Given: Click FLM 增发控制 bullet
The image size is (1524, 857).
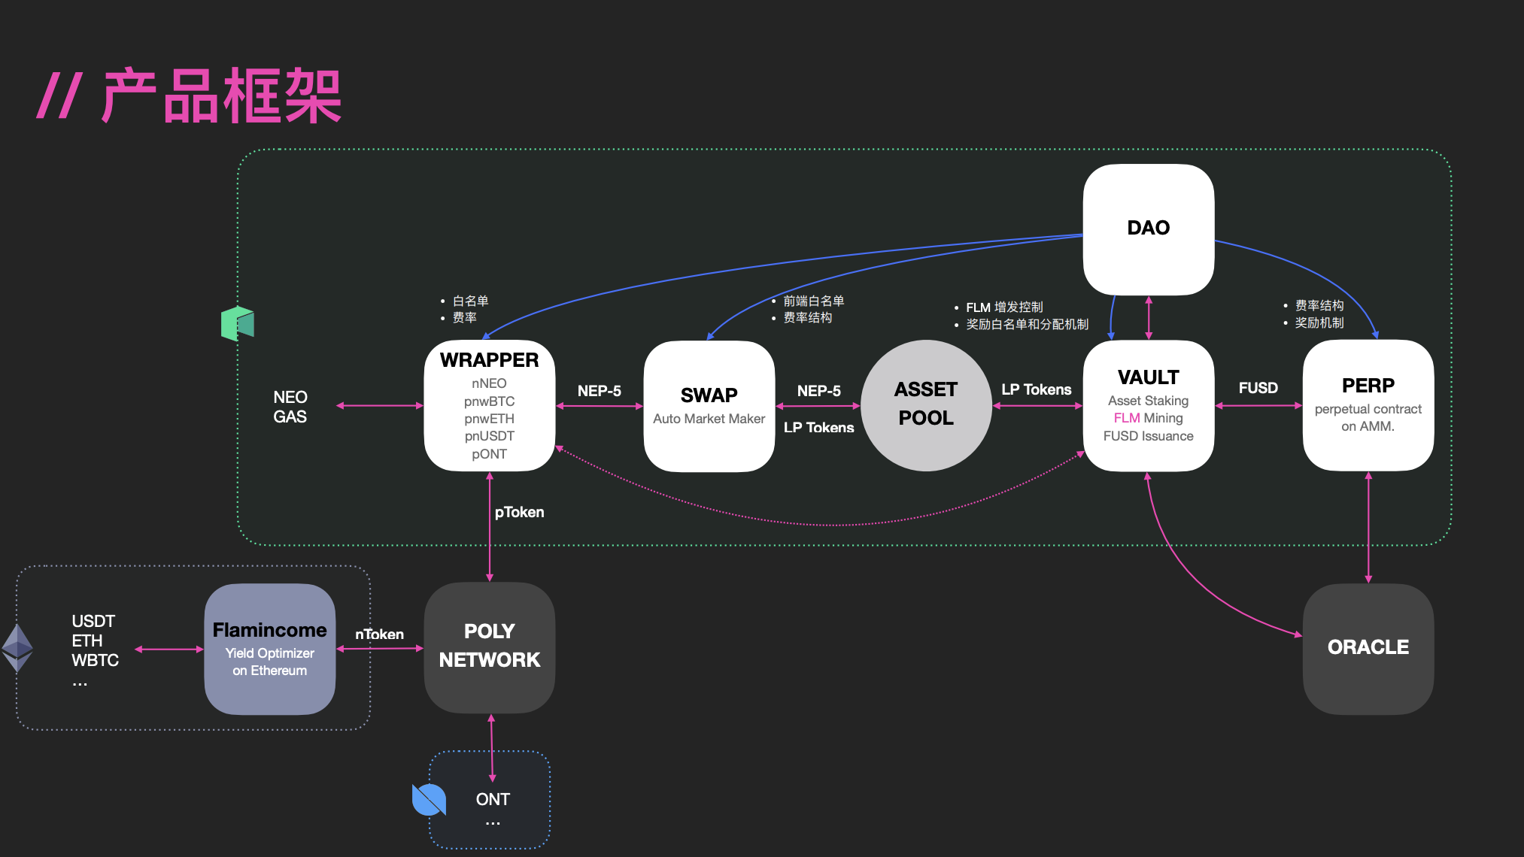Looking at the screenshot, I should (1004, 307).
